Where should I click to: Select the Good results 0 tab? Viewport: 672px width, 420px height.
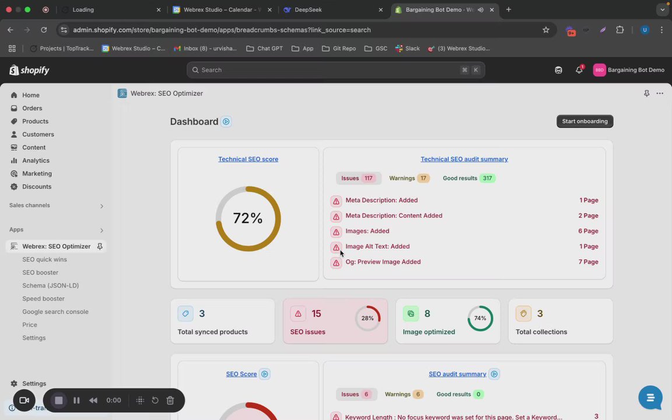coord(460,394)
